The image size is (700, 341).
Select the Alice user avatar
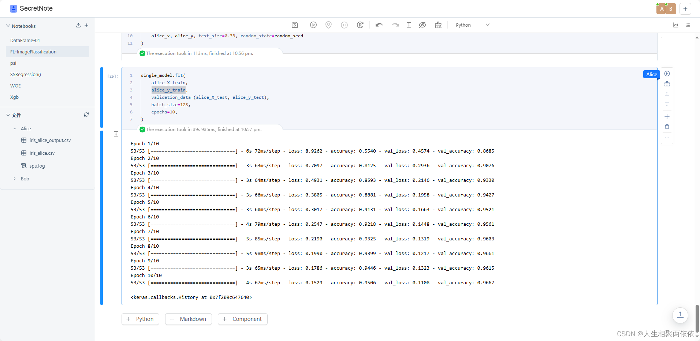click(662, 9)
